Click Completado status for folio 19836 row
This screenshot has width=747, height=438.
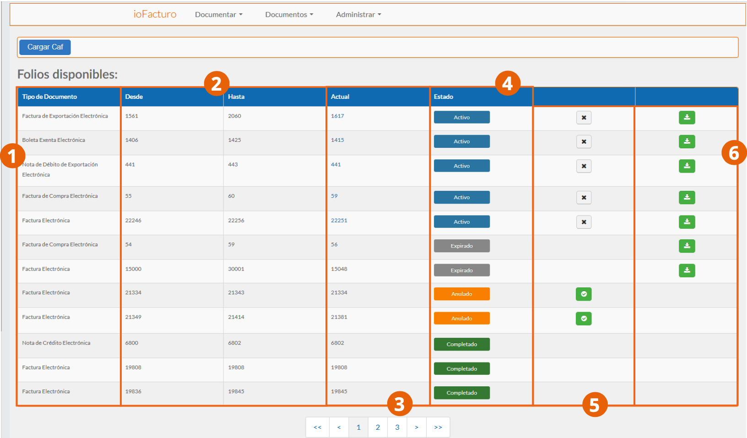pyautogui.click(x=462, y=393)
